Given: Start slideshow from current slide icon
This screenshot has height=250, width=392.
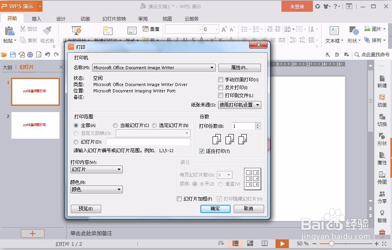Looking at the screenshot, I should coord(76,31).
